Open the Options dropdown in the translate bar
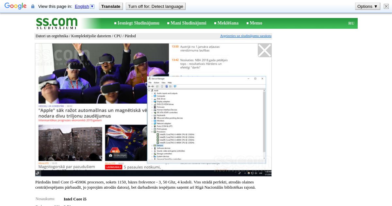 367,7
